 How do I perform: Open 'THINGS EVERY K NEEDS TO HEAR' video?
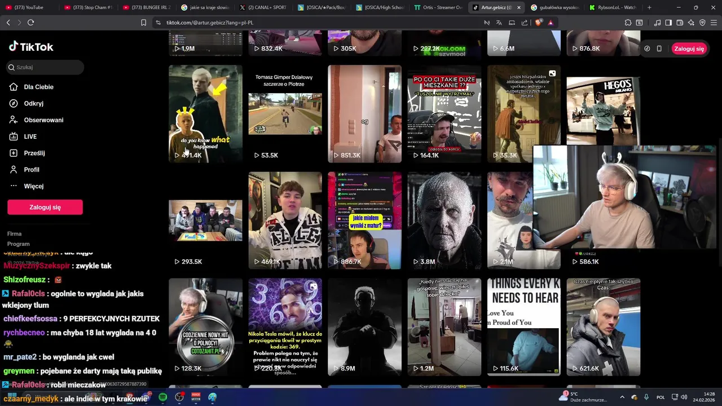tap(524, 327)
